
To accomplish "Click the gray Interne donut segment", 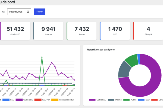I will click(x=124, y=70).
